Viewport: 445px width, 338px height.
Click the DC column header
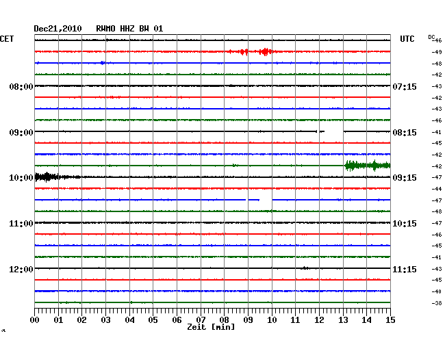[x=431, y=37]
